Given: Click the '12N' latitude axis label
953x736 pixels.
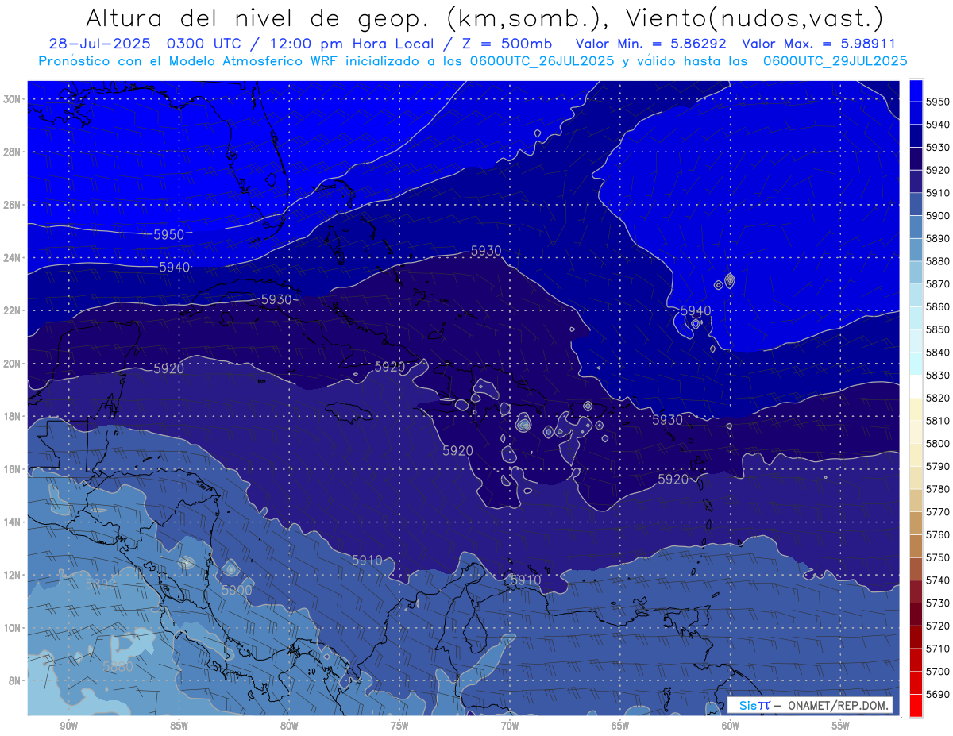Looking at the screenshot, I should click(x=12, y=575).
